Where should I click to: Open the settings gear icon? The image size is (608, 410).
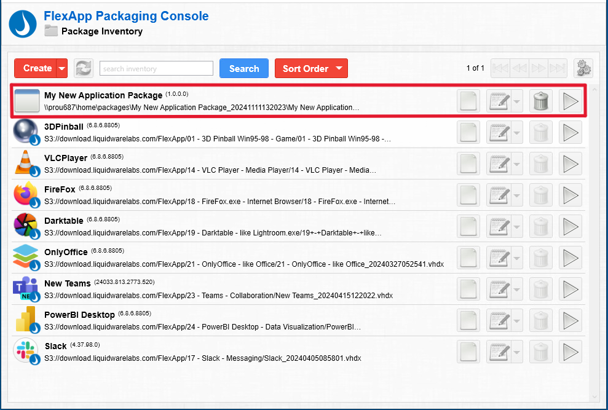(583, 68)
